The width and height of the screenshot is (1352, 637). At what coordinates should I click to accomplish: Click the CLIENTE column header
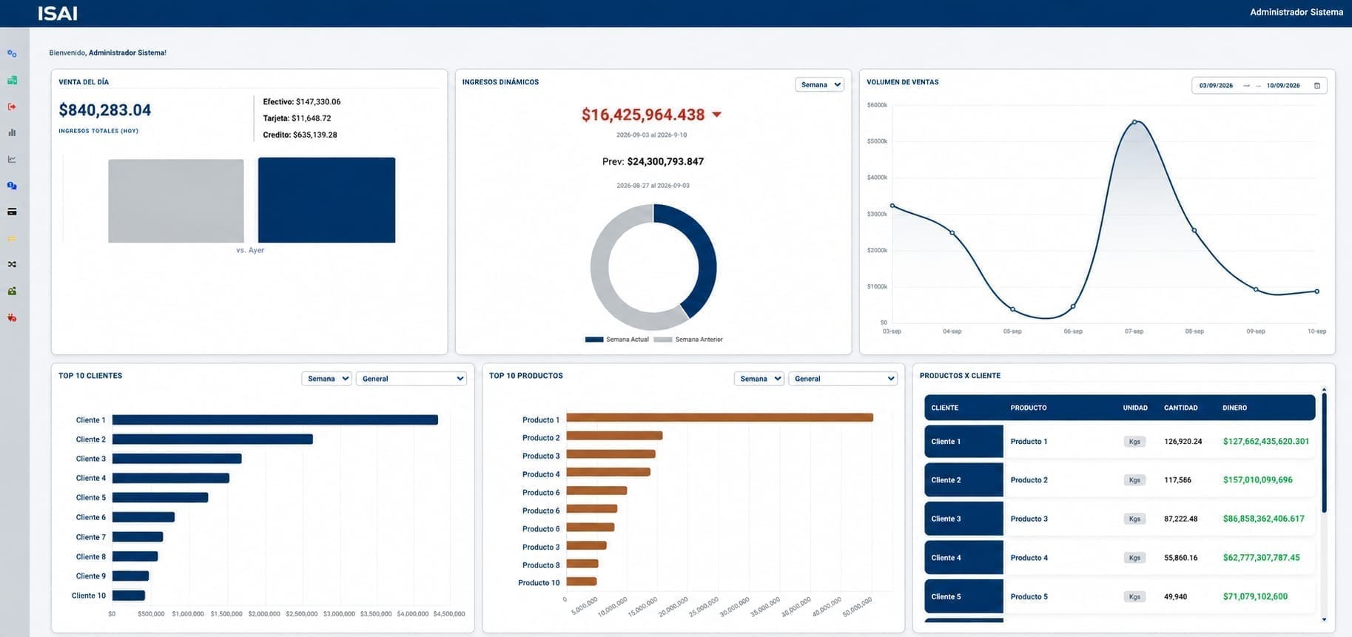[x=944, y=408]
